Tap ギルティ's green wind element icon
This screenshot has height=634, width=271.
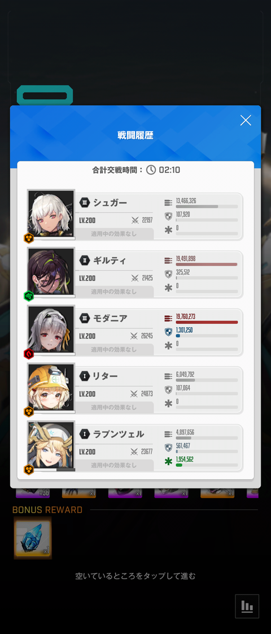click(29, 296)
